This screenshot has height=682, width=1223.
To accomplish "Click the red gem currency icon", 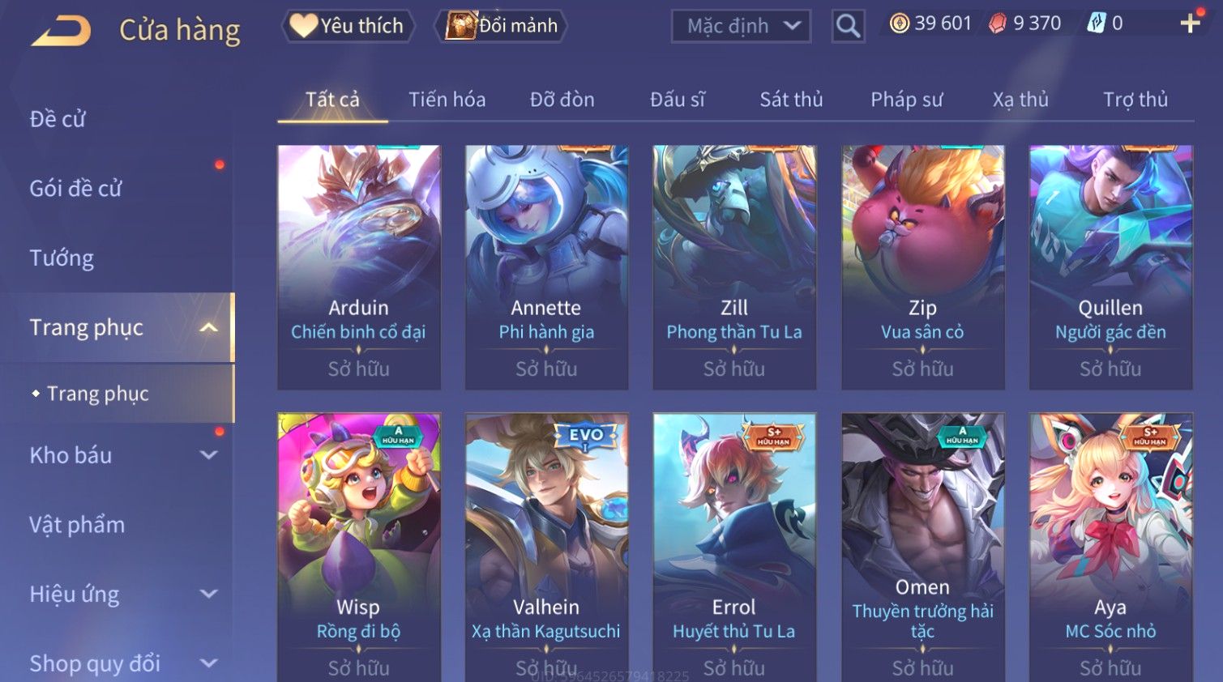I will (998, 23).
